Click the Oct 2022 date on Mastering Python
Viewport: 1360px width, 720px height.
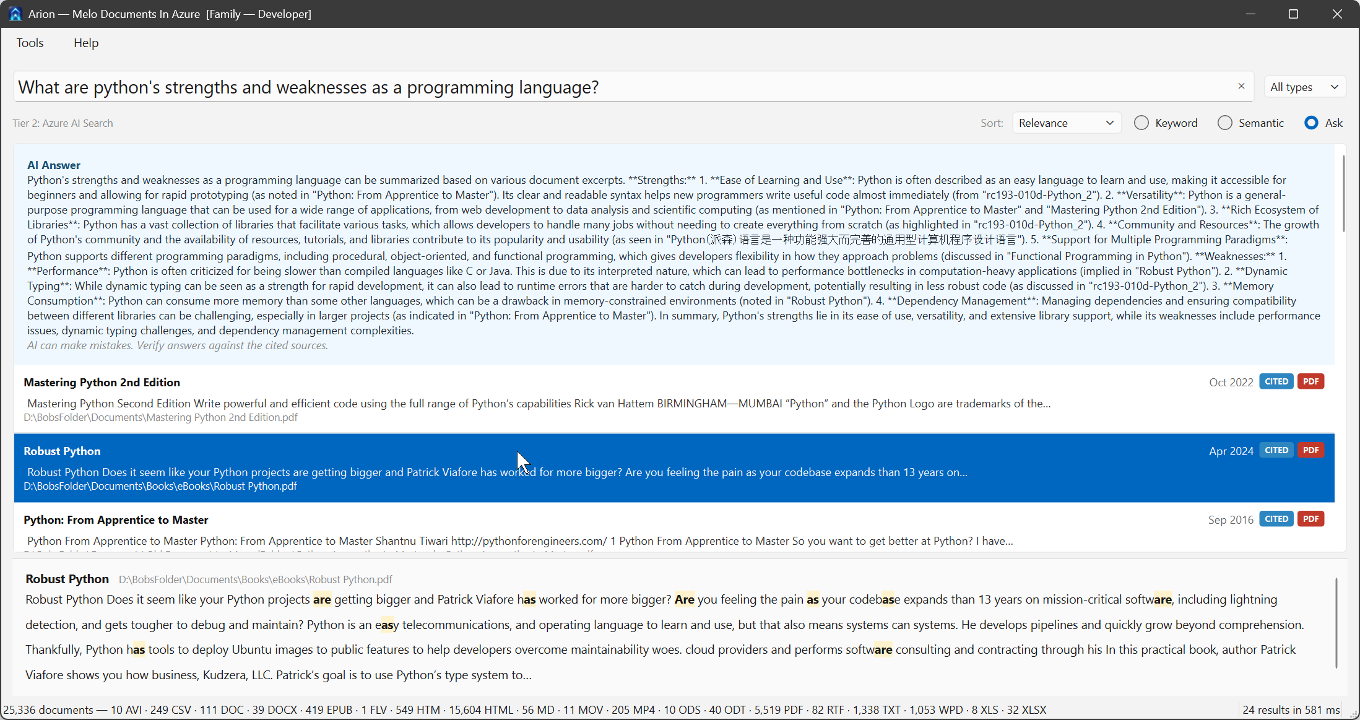(x=1231, y=382)
